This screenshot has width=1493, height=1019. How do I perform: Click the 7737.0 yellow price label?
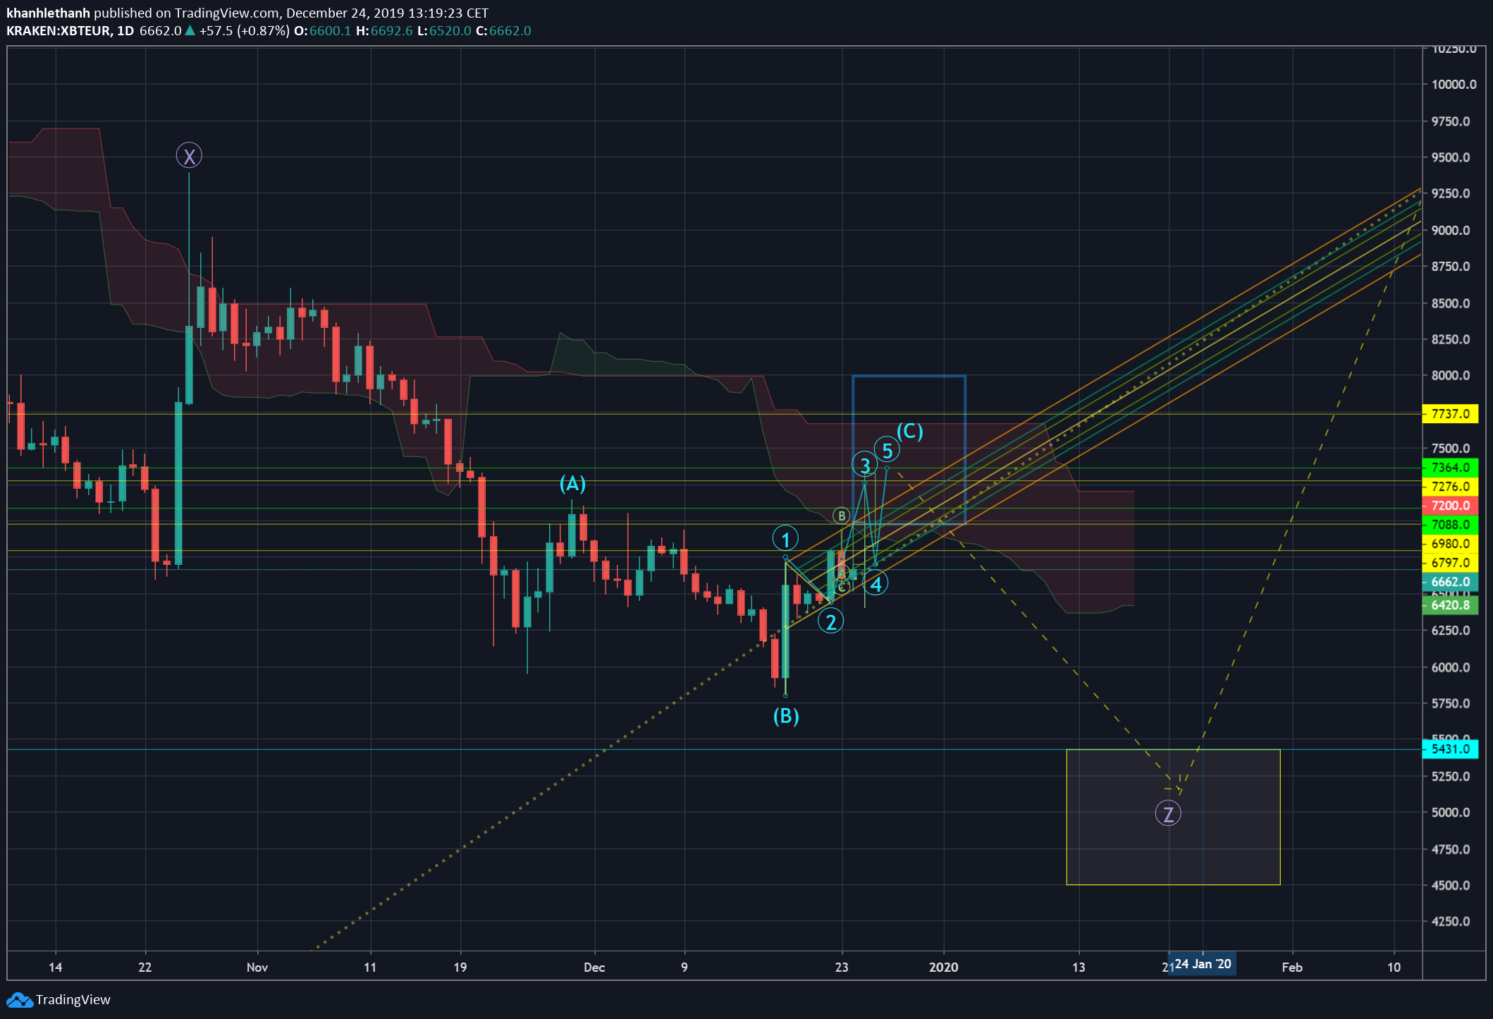(x=1451, y=414)
